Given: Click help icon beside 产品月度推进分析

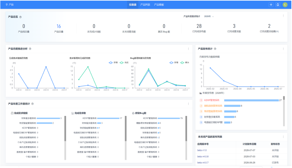Looking at the screenshot, I should [x=30, y=49].
